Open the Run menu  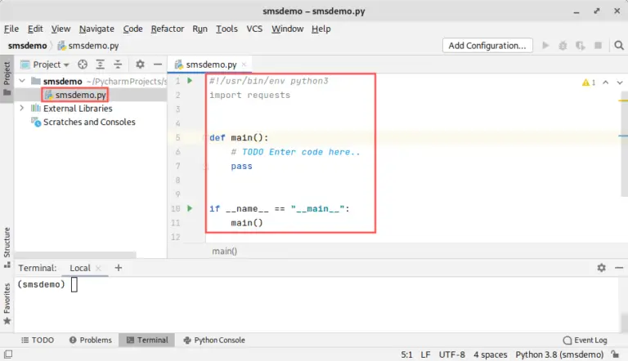click(x=200, y=29)
